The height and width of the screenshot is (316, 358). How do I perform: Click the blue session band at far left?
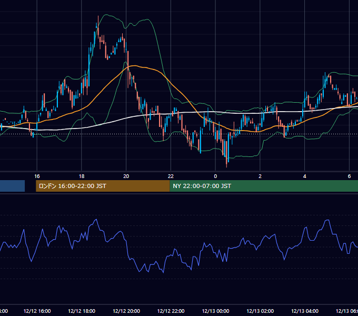[12, 186]
